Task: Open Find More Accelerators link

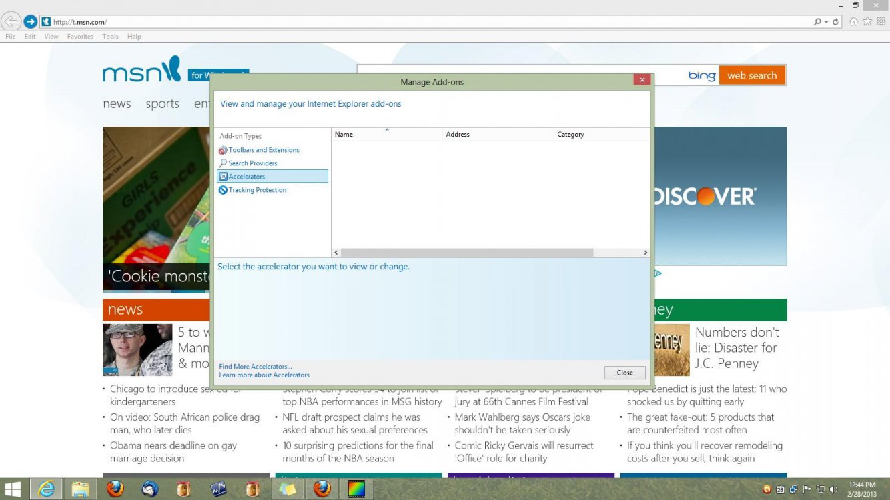Action: tap(256, 367)
